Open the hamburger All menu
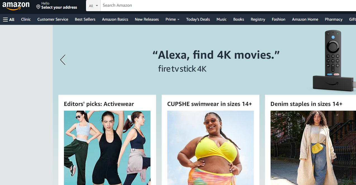The image size is (356, 185). click(9, 19)
